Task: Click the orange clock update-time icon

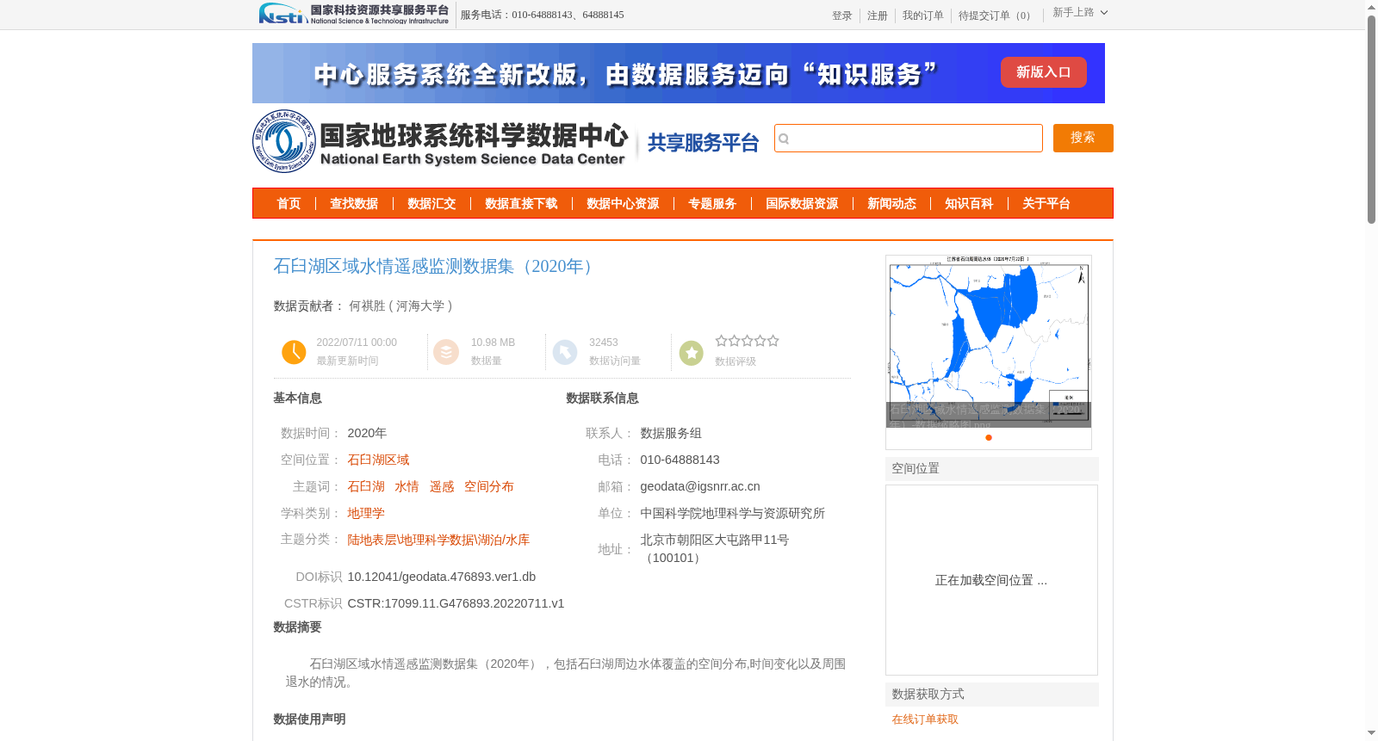Action: 294,352
